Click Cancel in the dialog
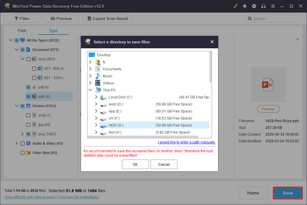Viewport: 307px width, 205px height. point(164,164)
